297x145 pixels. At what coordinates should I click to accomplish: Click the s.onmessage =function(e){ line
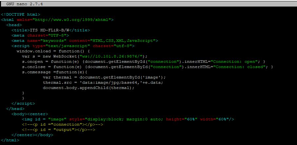[x=55, y=72]
